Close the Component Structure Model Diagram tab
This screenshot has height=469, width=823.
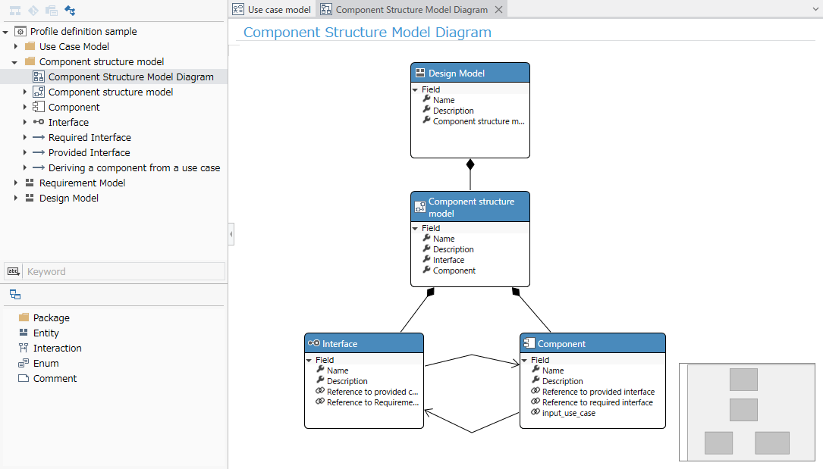coord(498,9)
